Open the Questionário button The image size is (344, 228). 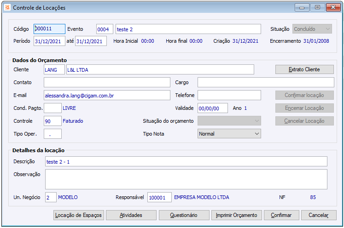pos(184,215)
